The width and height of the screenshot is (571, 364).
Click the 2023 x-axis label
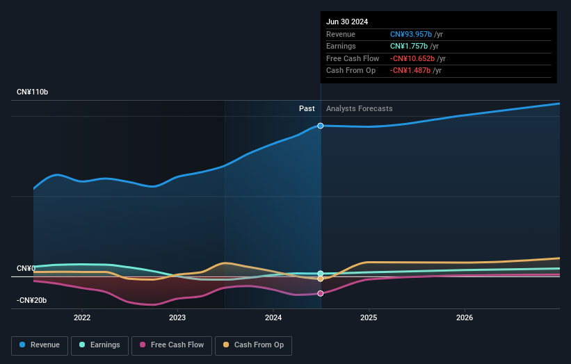177,317
